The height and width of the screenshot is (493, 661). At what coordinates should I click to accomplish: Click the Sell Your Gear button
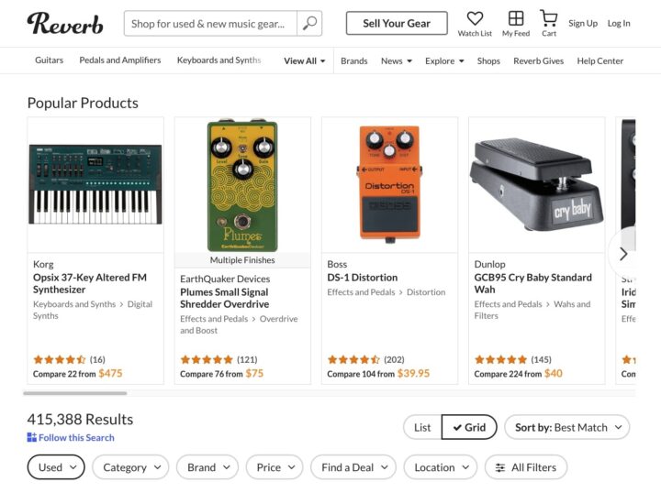coord(397,23)
